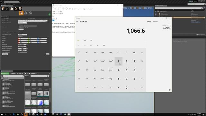Click the calculator plus-minus sign key
Image resolution: width=206 pixels, height=116 pixels.
point(118,87)
